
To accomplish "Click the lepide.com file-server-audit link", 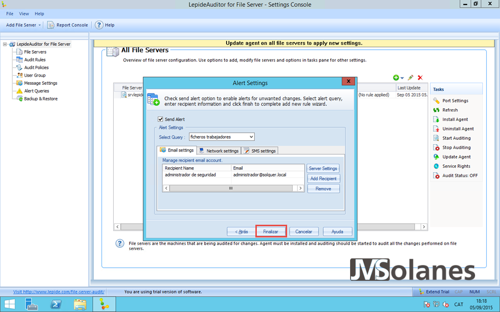I will [x=59, y=292].
